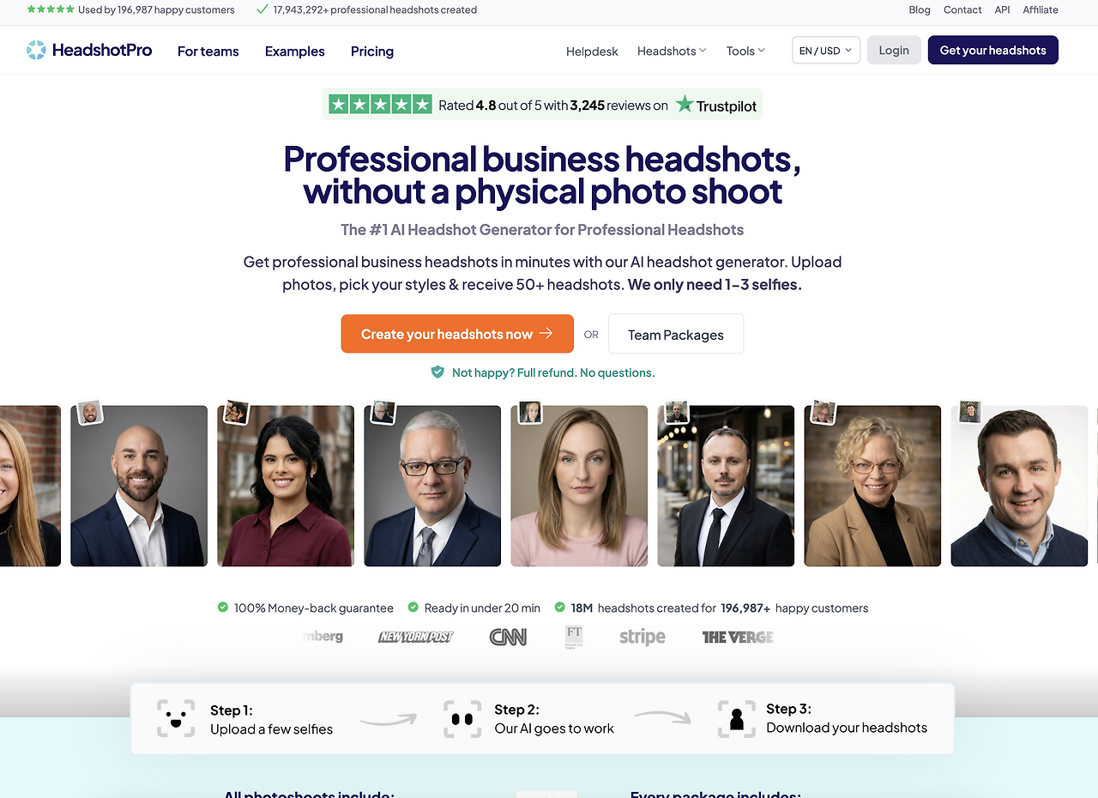Expand the Tools dropdown menu
This screenshot has height=798, width=1098.
(745, 51)
